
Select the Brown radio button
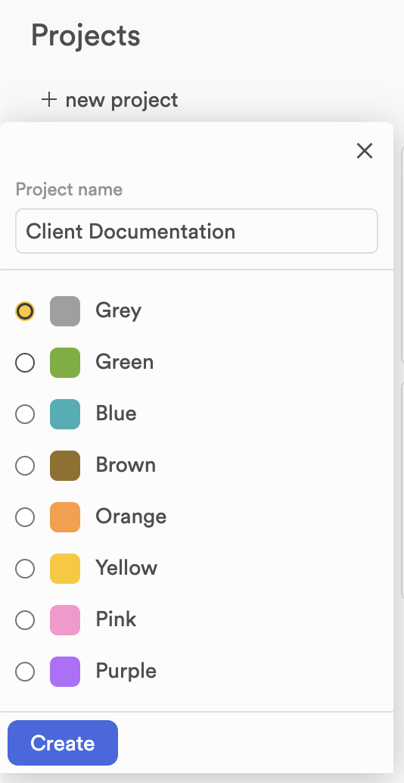click(25, 466)
